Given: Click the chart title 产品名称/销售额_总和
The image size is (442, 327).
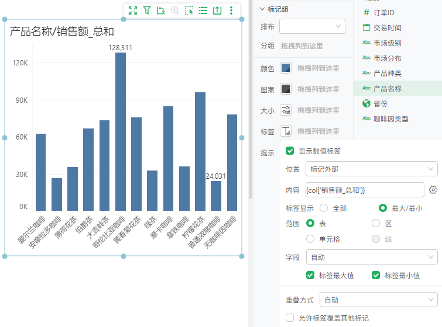Looking at the screenshot, I should point(61,32).
